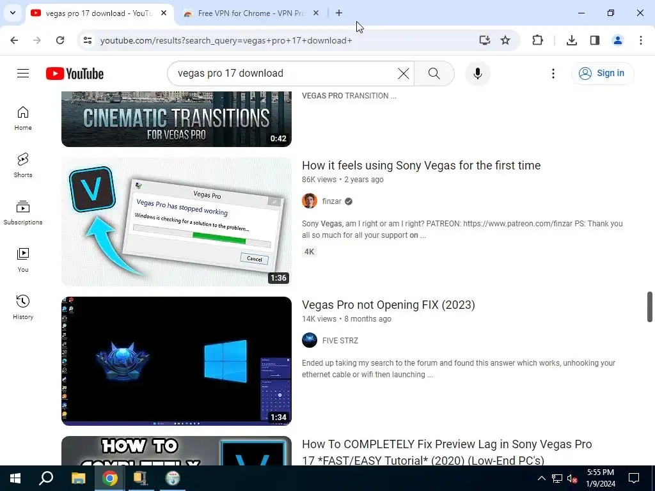Open the finzar channel name link
Viewport: 655px width, 491px height.
click(x=332, y=201)
